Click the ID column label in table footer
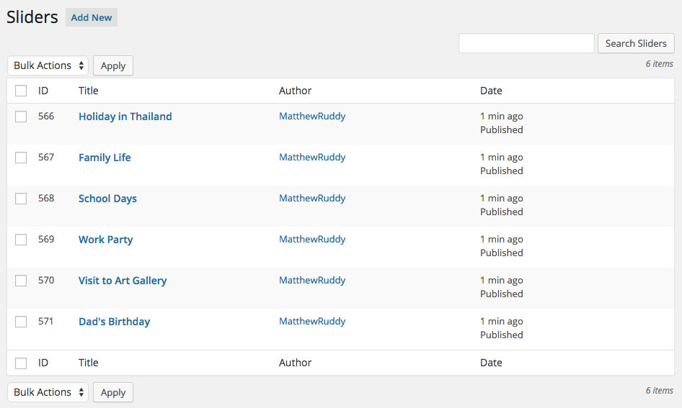Viewport: 682px width, 408px height. 43,363
